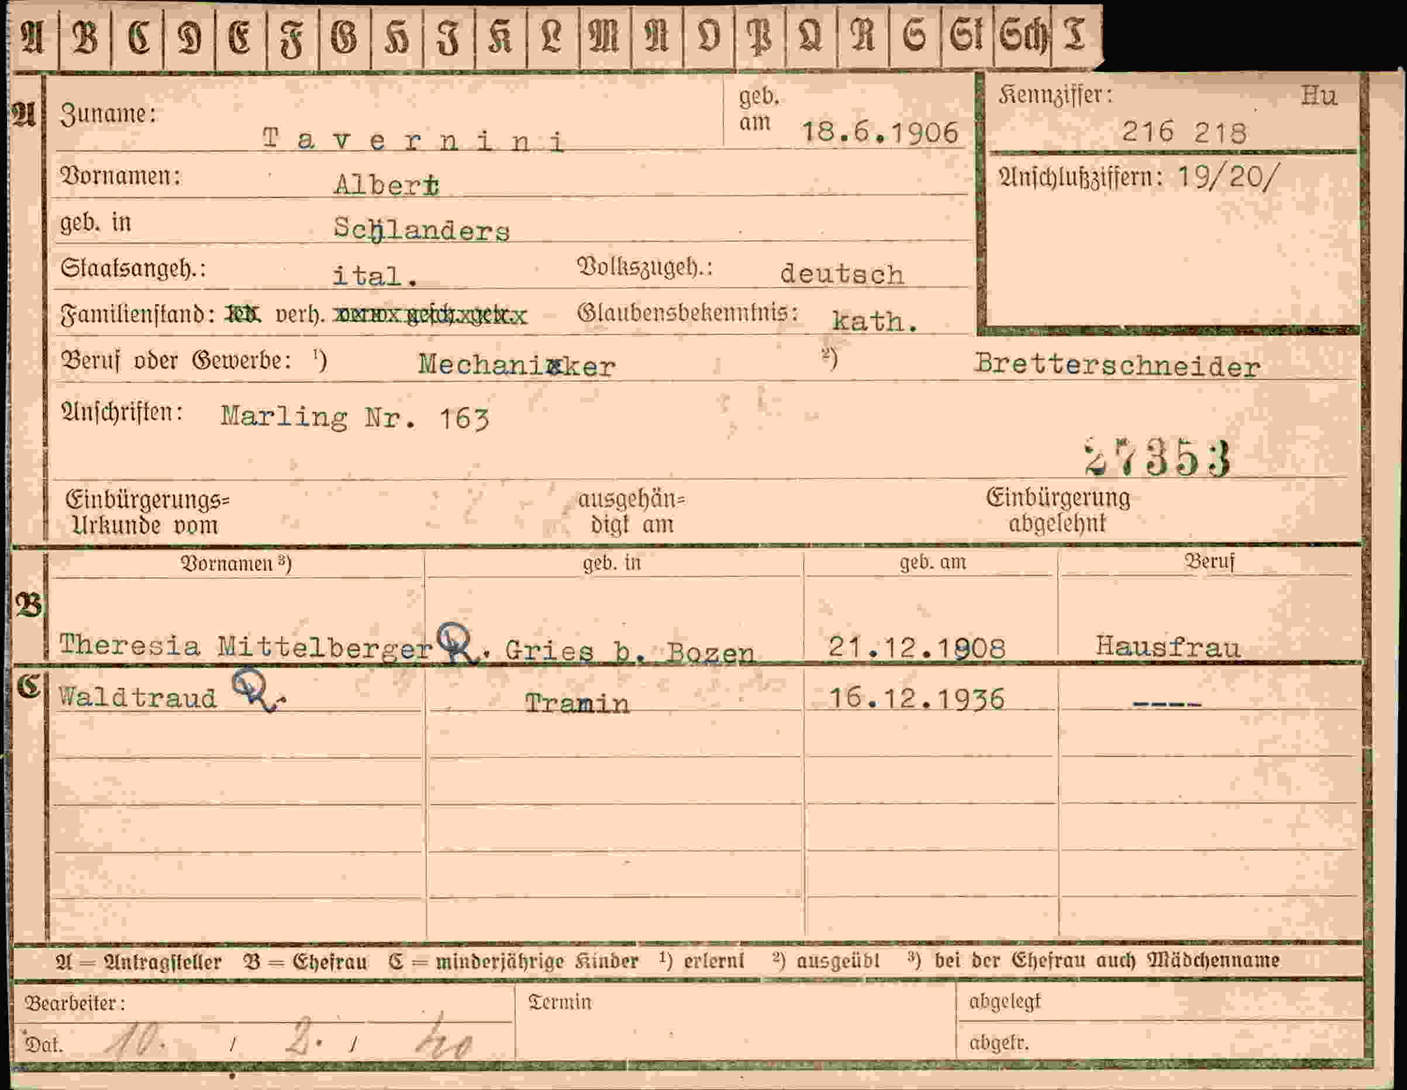The image size is (1407, 1090).
Task: Click the 'Glaubensbekenntnis:' field label
Action: (688, 313)
